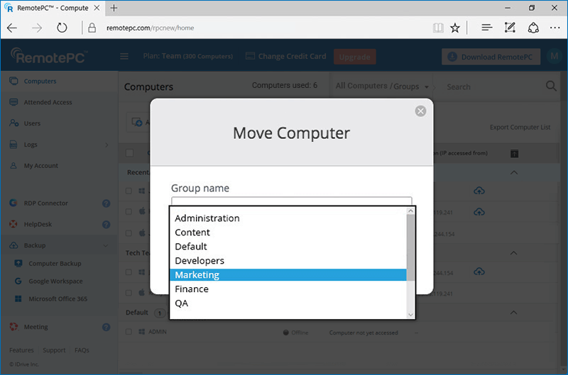
Task: Refresh the browser page
Action: [x=62, y=28]
